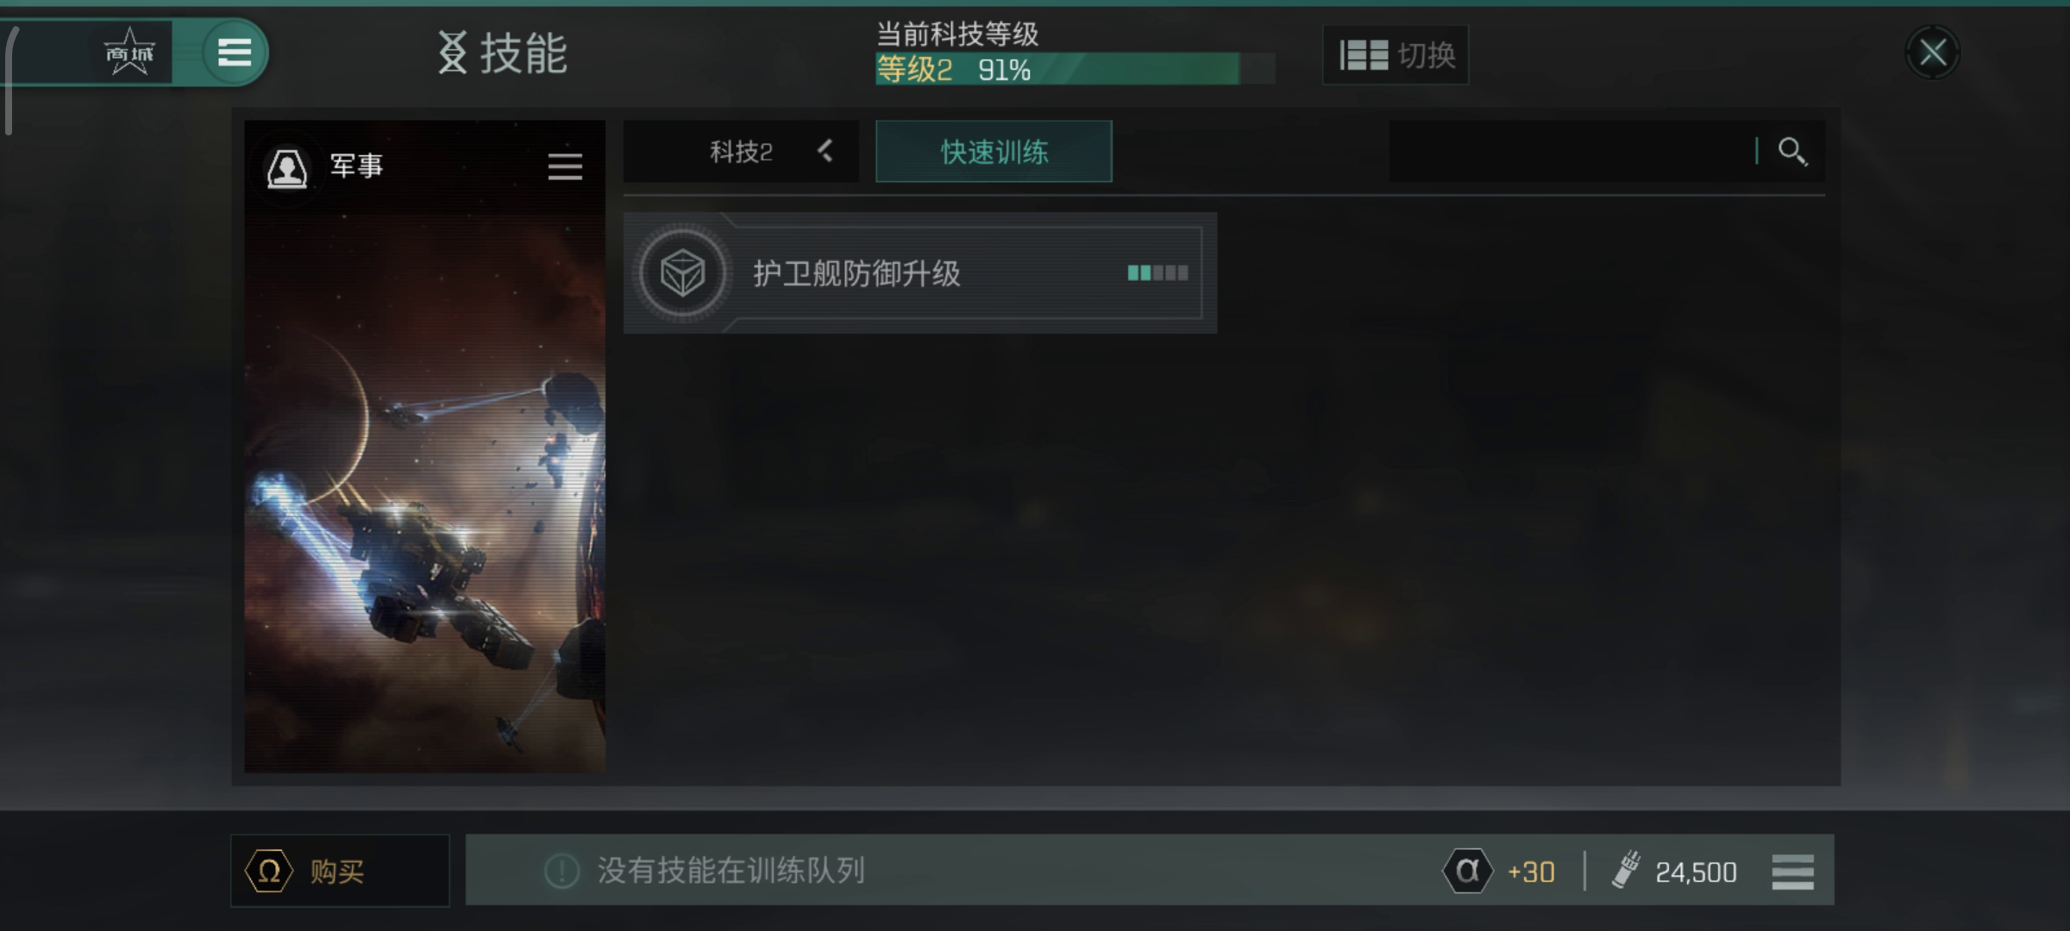Click the alpha clone +30 icon
This screenshot has height=931, width=2070.
[x=1467, y=872]
